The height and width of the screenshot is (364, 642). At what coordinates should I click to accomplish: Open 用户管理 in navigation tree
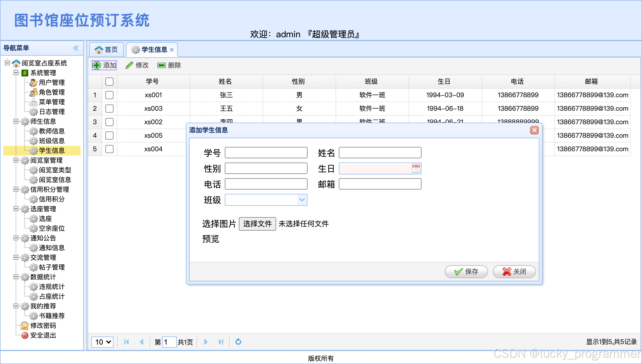click(x=51, y=82)
